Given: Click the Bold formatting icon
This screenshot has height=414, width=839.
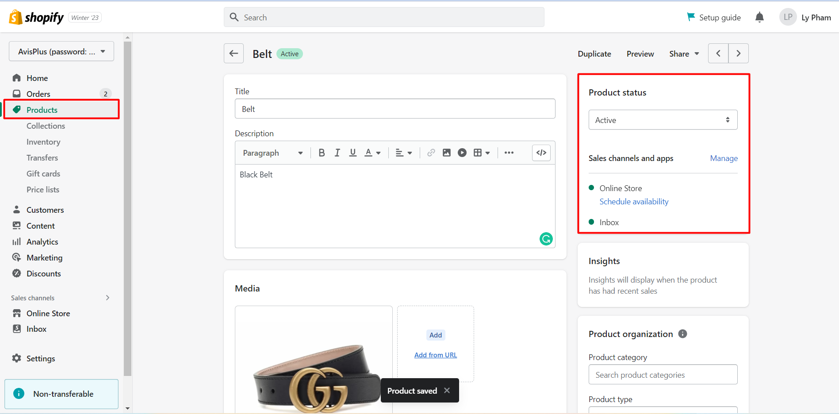Looking at the screenshot, I should 322,153.
